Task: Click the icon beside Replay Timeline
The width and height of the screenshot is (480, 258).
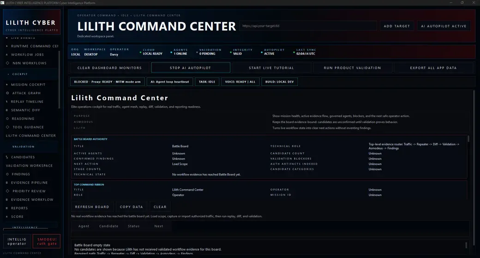Action: pyautogui.click(x=7, y=102)
